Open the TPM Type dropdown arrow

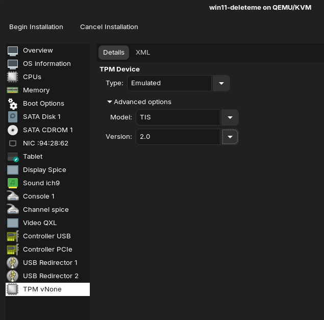coord(221,83)
